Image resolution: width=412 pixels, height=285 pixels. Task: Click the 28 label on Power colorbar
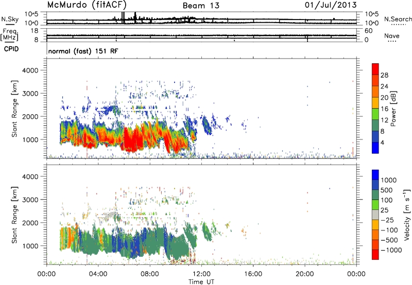tap(384, 75)
